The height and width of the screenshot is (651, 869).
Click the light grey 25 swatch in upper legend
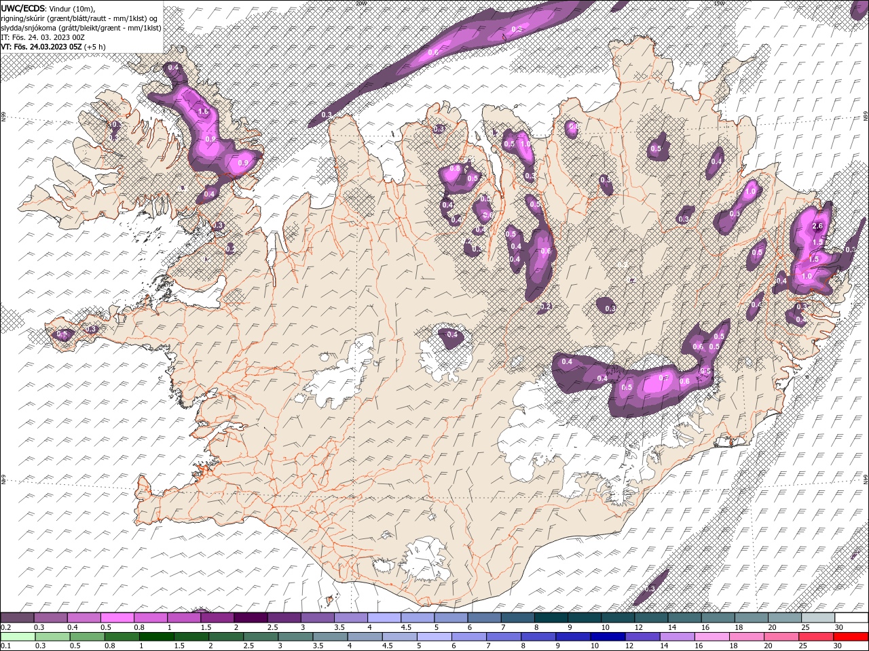coord(817,618)
